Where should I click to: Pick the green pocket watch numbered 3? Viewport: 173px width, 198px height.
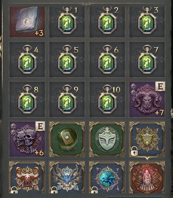(x=147, y=22)
